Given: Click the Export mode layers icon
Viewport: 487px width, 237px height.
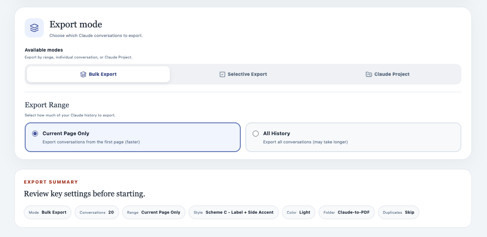Looking at the screenshot, I should coord(34,28).
